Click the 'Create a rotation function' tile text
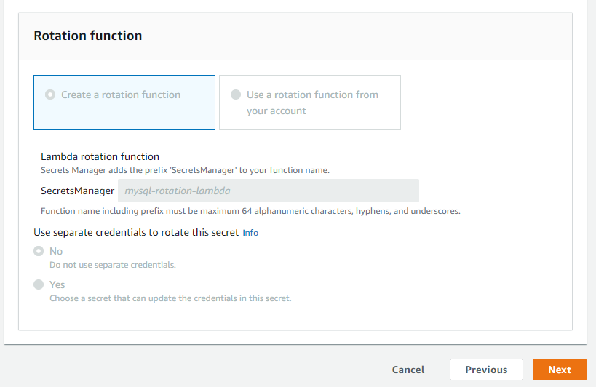 click(x=121, y=95)
